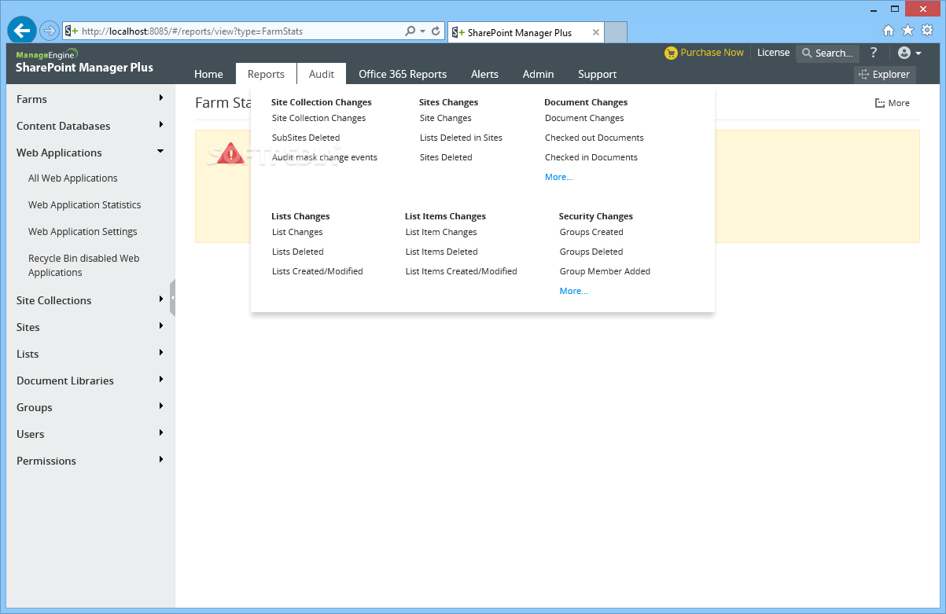Close the SharePoint Manager Plus browser tab
This screenshot has height=614, width=946.
[x=596, y=32]
